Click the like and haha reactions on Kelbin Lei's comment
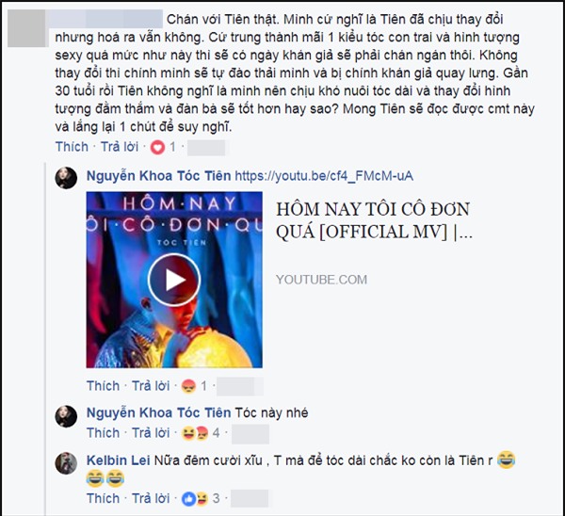The width and height of the screenshot is (565, 516). click(x=196, y=498)
